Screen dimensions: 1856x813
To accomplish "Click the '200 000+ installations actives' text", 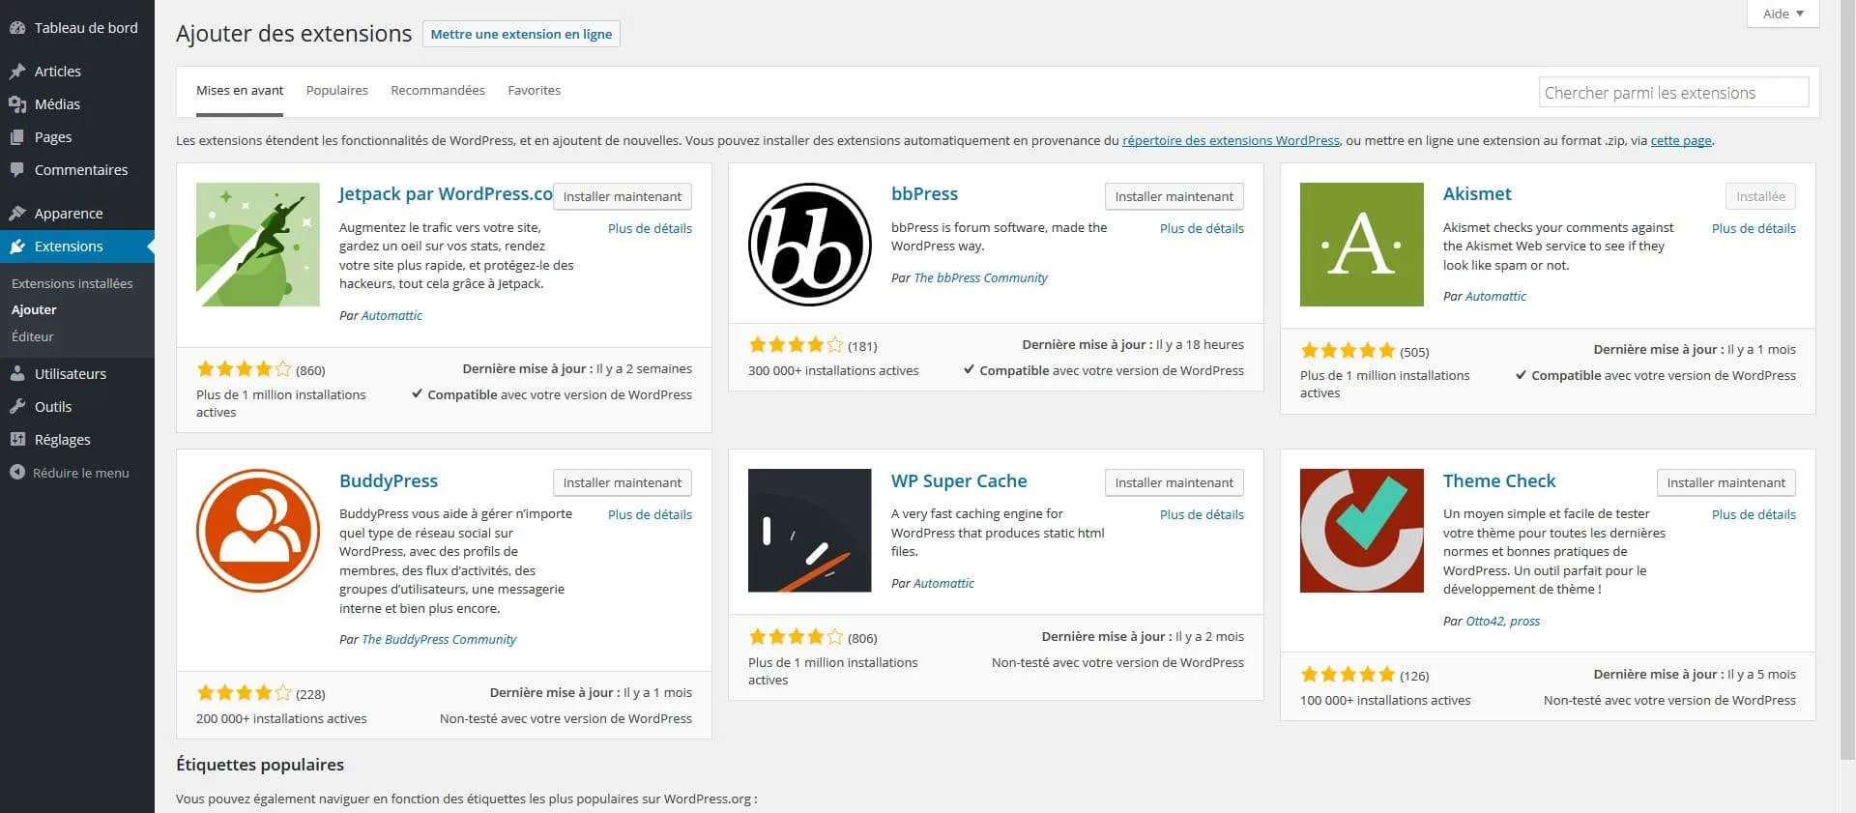I will (x=281, y=719).
